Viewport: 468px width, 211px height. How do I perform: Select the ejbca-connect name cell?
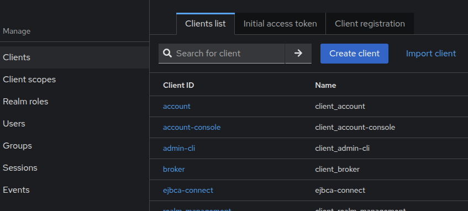(340, 190)
